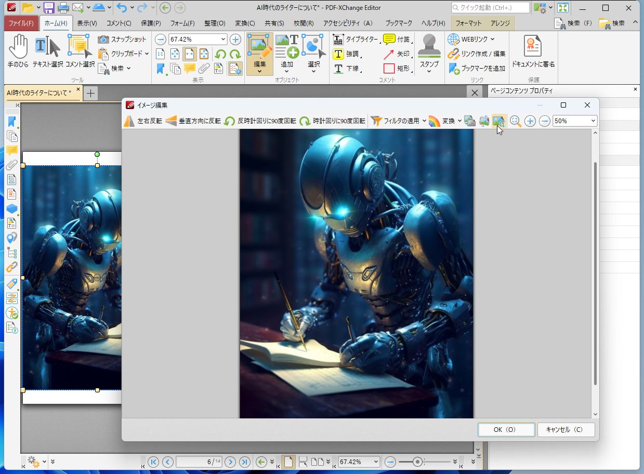Open the bookmarks sidebar panel
Screen dimensions: 644x474
11,123
